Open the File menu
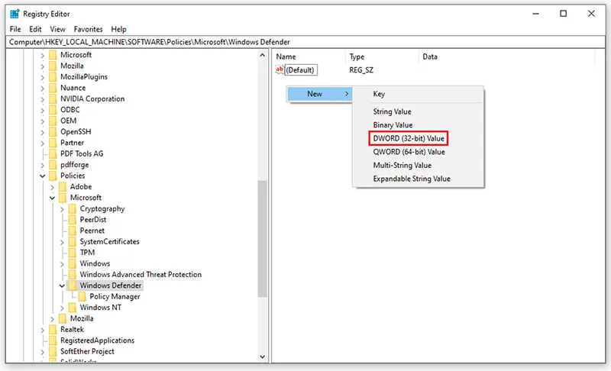 pos(15,29)
